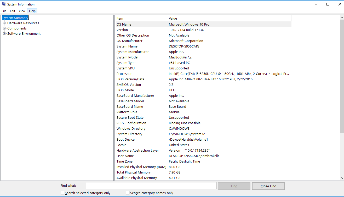Select the Components category
Screen dimensions: 344x197
click(17, 28)
